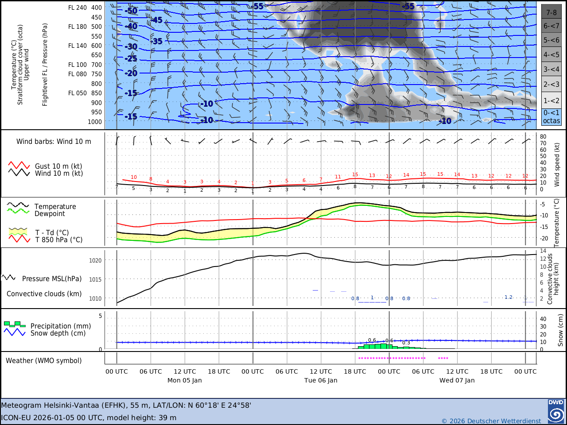Click the yellow T - Td legend symbol
The width and height of the screenshot is (567, 425).
coord(18,232)
